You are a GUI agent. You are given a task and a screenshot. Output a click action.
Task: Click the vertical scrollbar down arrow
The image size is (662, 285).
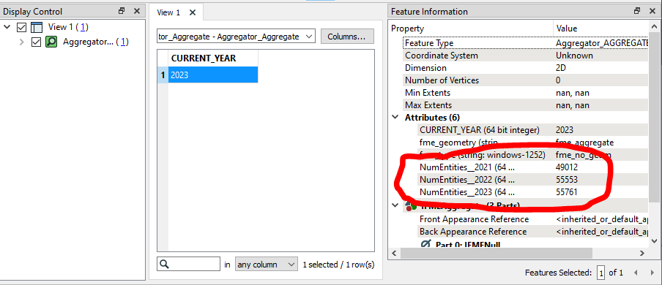tap(653, 241)
